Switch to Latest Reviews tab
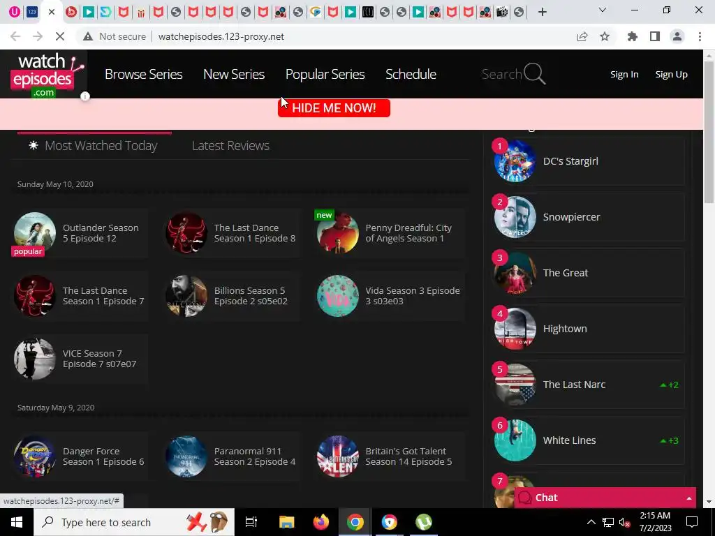 (230, 146)
